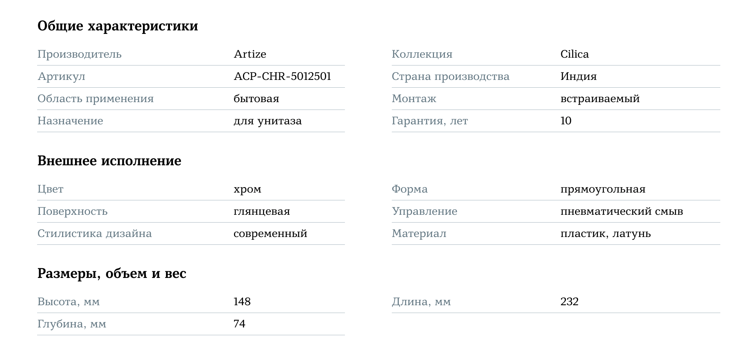Click the Artize manufacturer value
Viewport: 750px width, 352px height.
coord(250,54)
